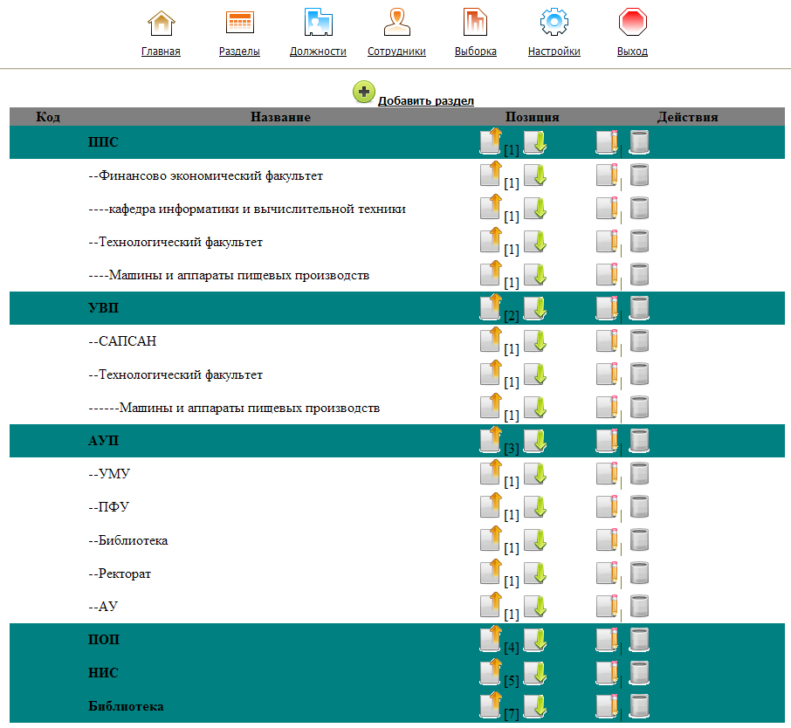Open Разделы via its calendar icon
Image resolution: width=791 pixels, height=728 pixels.
pos(239,23)
